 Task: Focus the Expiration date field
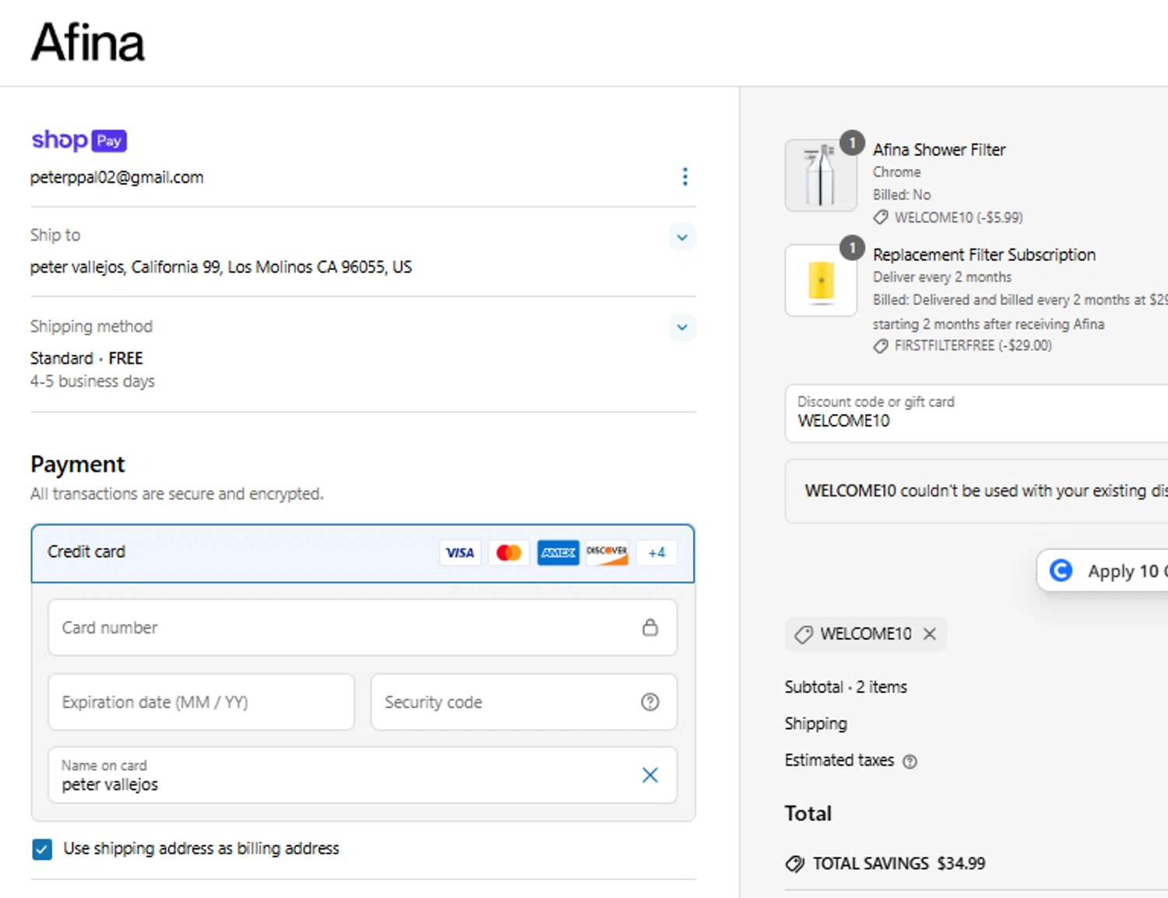201,702
